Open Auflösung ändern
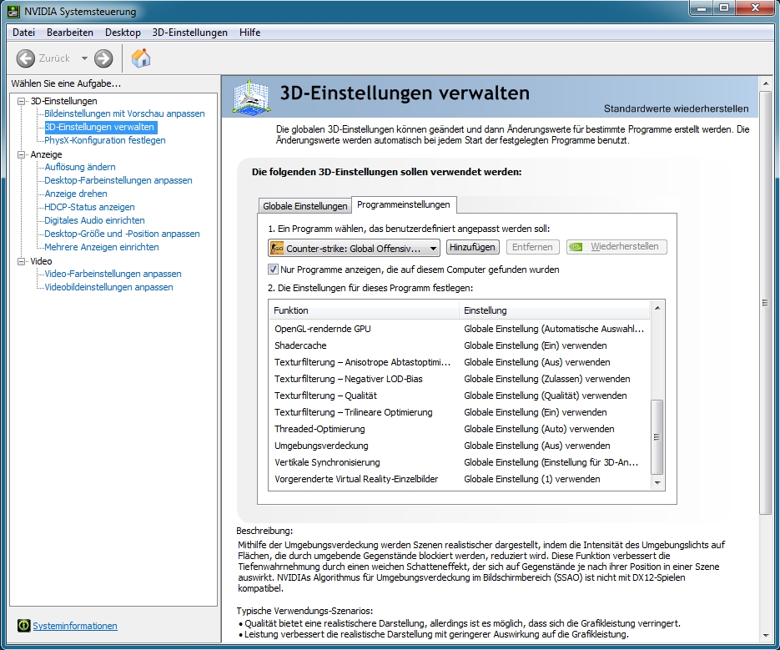This screenshot has width=780, height=650. (79, 167)
